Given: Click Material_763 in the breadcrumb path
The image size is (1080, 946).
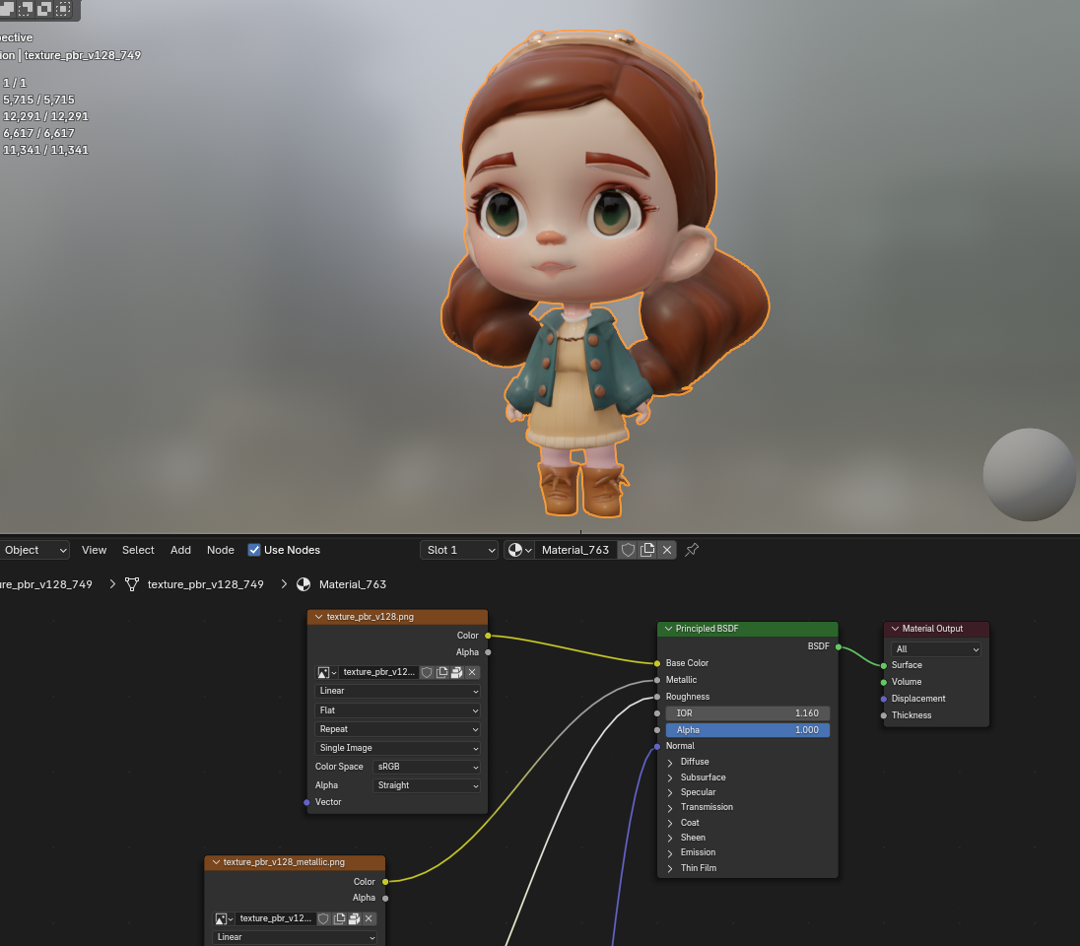Looking at the screenshot, I should (x=352, y=584).
